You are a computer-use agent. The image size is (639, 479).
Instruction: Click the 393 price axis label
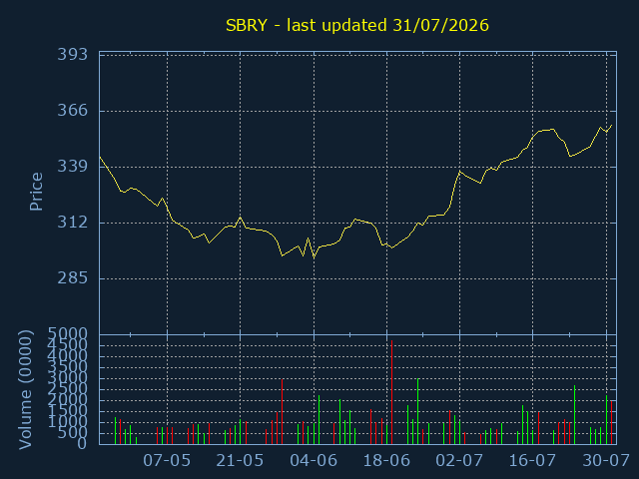click(x=73, y=54)
